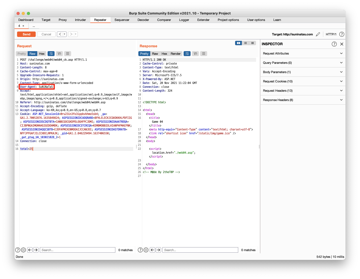Open the back history dropdown arrow
This screenshot has width=360, height=279.
click(x=65, y=34)
